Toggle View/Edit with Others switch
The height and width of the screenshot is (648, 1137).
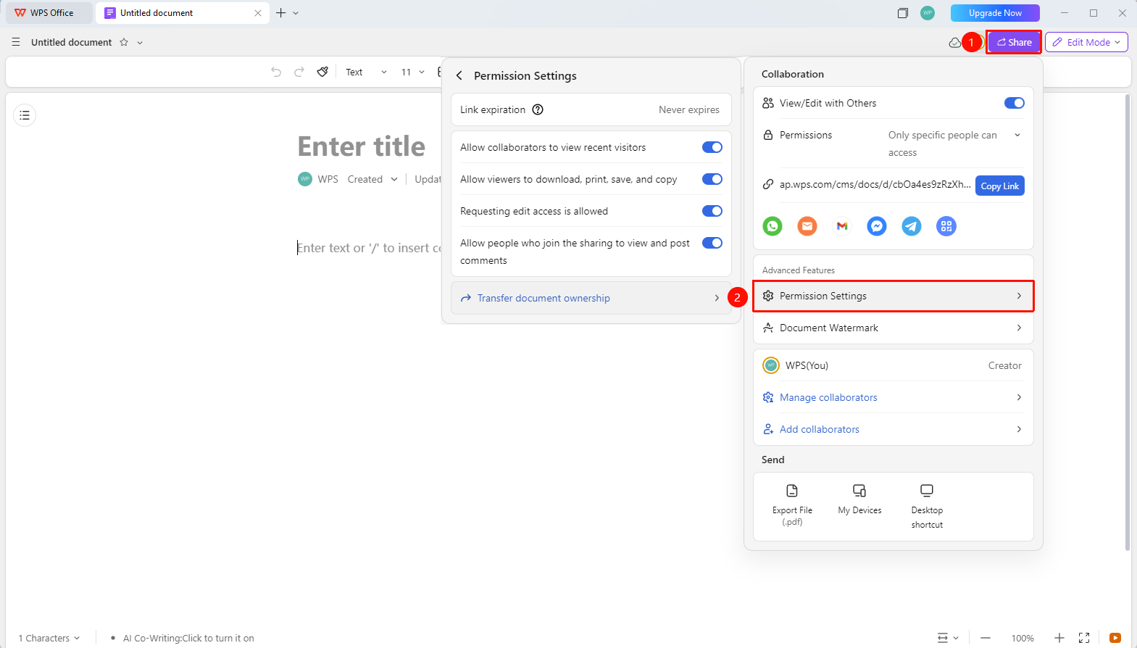click(1015, 103)
